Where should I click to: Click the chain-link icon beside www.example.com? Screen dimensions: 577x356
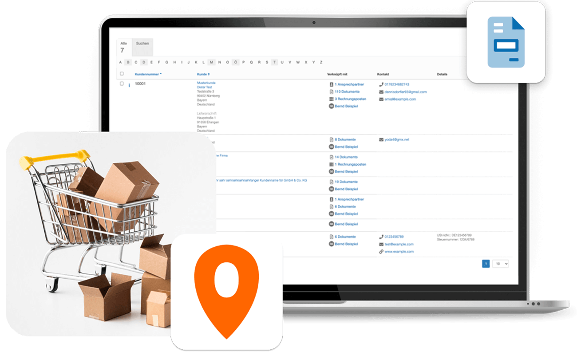[381, 252]
